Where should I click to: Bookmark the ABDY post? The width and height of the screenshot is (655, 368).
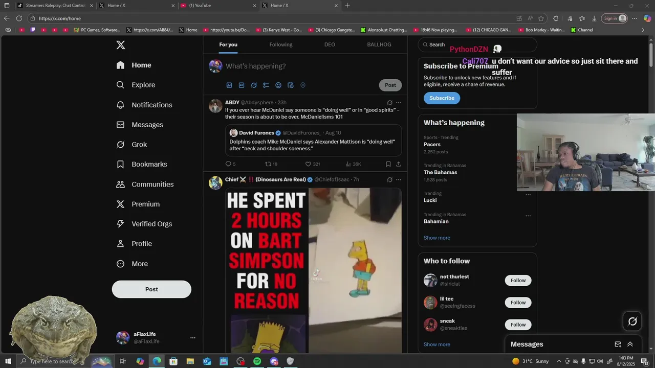point(388,164)
